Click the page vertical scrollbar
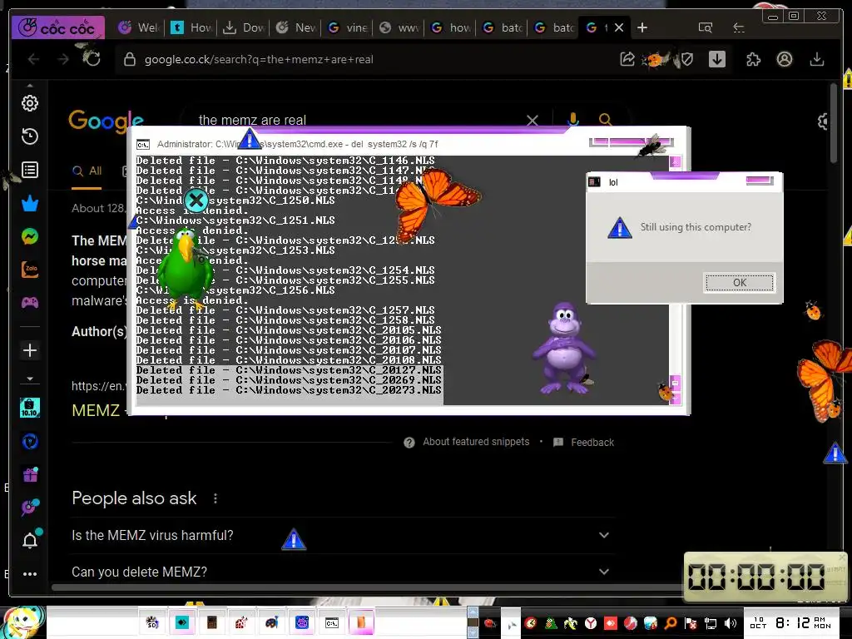Image resolution: width=852 pixels, height=639 pixels. point(834,125)
